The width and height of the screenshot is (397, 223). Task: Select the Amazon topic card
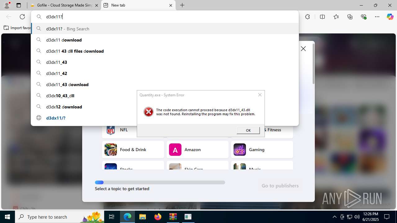[198, 150]
